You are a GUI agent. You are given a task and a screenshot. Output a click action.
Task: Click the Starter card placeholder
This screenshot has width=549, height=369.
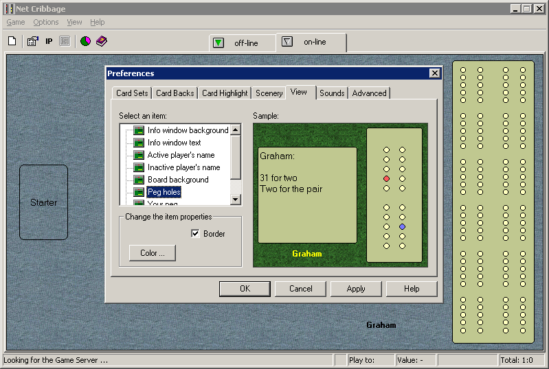(x=44, y=202)
